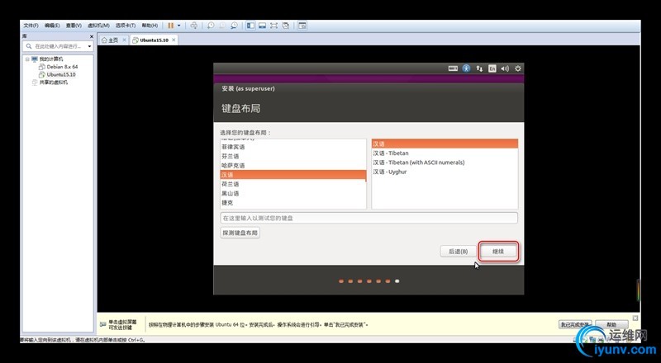Open the 查看(V) menu
This screenshot has height=363, width=661.
[74, 26]
